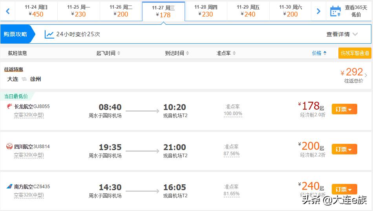Image resolution: width=373 pixels, height=211 pixels.
Task: Click the ¥240 price for CZ6435
Action: click(311, 186)
